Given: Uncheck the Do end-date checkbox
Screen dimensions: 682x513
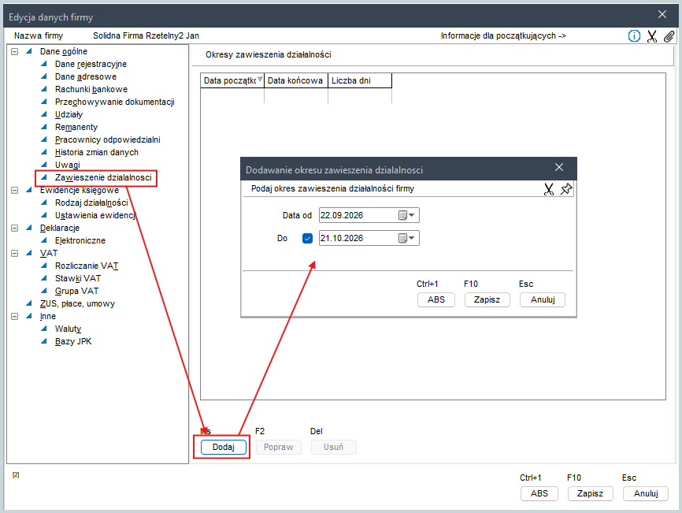Looking at the screenshot, I should tap(307, 238).
